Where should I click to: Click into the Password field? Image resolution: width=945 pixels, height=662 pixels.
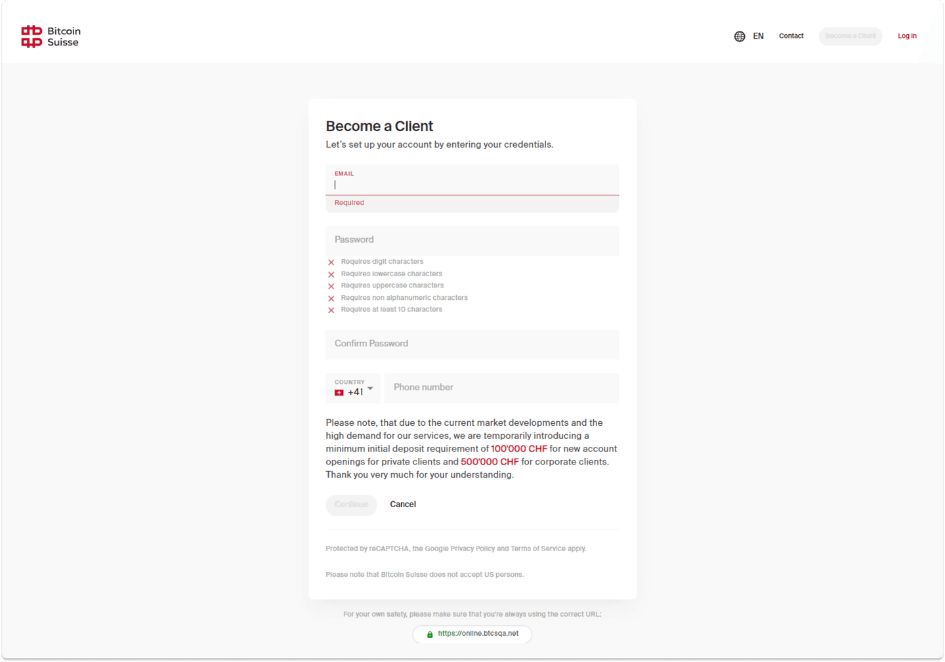pos(472,240)
